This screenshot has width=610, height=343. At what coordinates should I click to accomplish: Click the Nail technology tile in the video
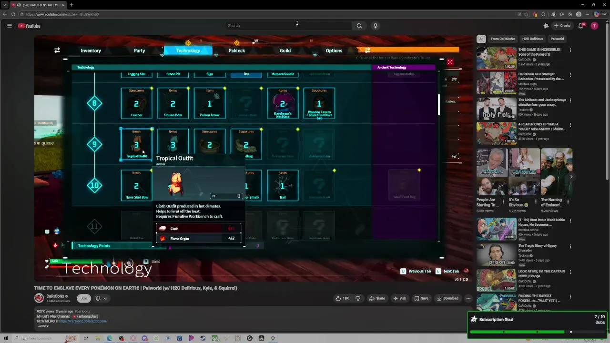click(283, 185)
